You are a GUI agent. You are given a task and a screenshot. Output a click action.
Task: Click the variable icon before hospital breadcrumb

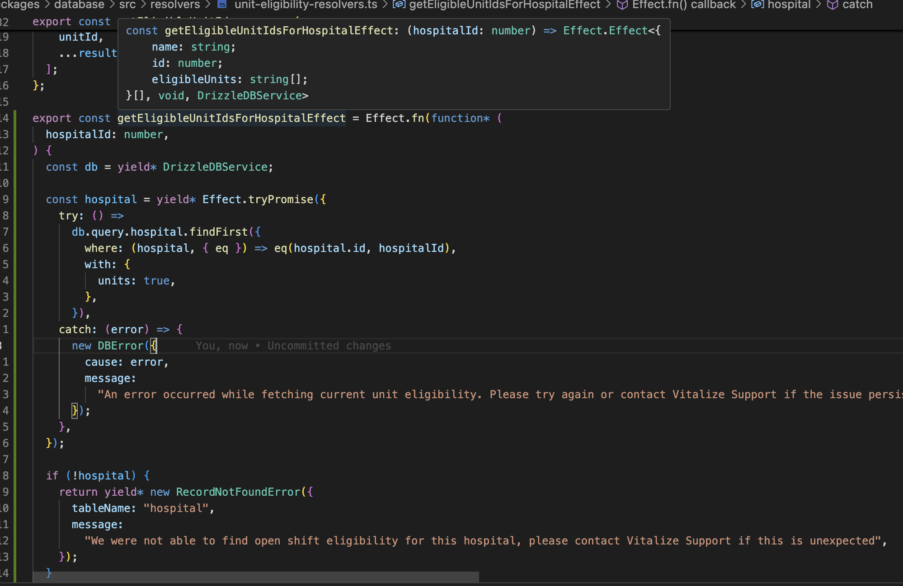pyautogui.click(x=757, y=5)
